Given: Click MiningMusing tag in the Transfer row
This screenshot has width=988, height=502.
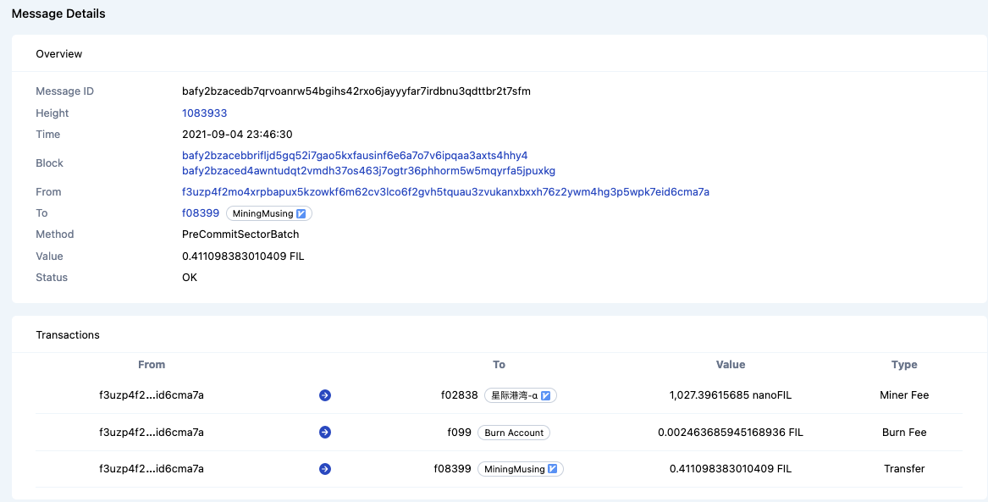Looking at the screenshot, I should pyautogui.click(x=521, y=469).
